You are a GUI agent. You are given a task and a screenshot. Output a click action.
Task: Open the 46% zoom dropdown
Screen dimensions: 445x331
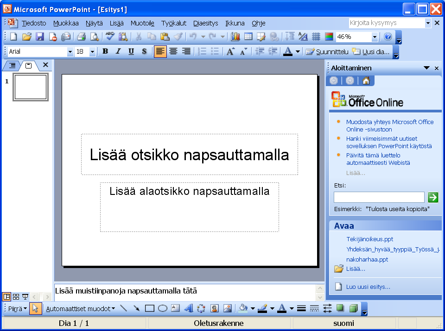coord(375,37)
